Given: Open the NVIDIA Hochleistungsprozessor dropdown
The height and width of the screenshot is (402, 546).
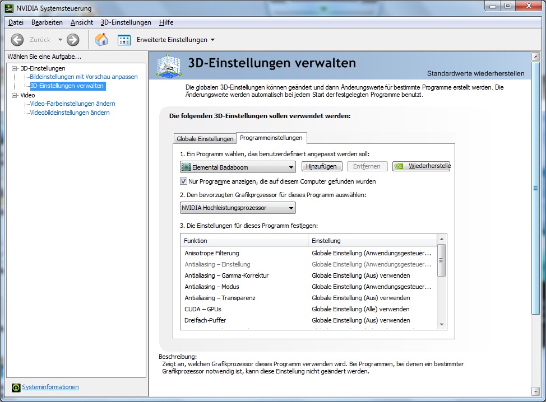Looking at the screenshot, I should coord(238,208).
